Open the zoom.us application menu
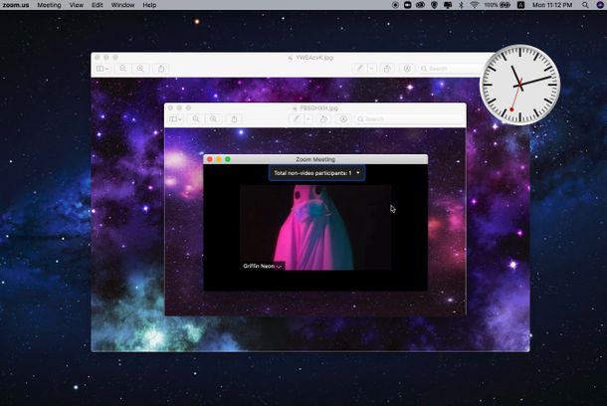Screen dimensions: 607x406 pyautogui.click(x=16, y=5)
